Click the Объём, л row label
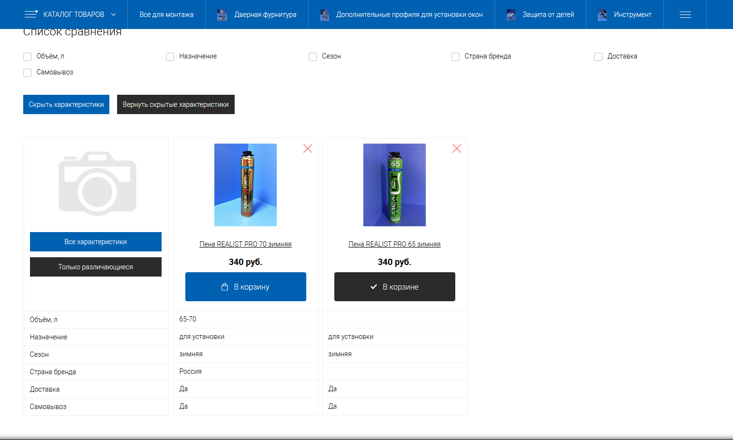733x440 pixels. pyautogui.click(x=44, y=320)
